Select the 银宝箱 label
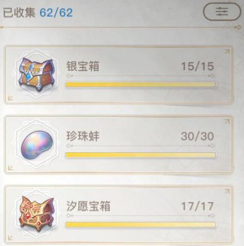The height and width of the screenshot is (246, 244). [x=82, y=67]
